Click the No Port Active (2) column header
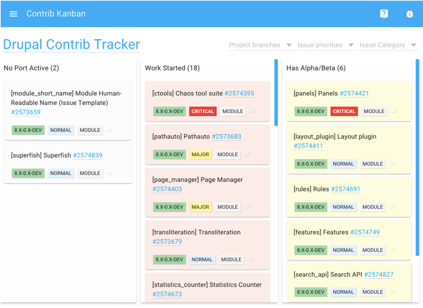The width and height of the screenshot is (423, 308). pyautogui.click(x=31, y=68)
